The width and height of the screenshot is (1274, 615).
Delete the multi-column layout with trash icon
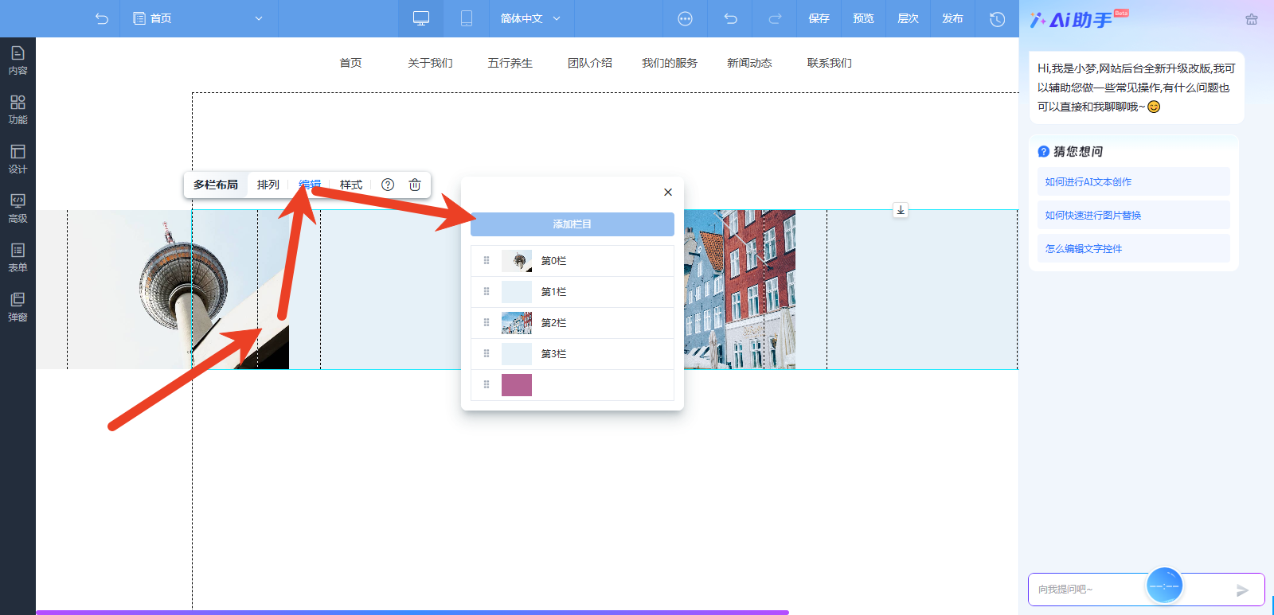tap(415, 185)
